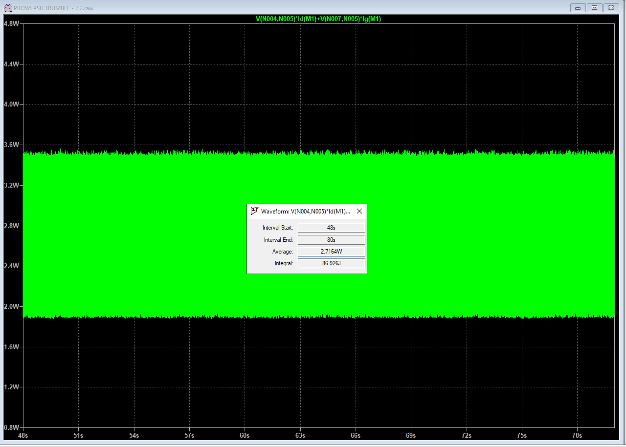Click the LTspice icon in the Waveform dialog title
626x447 pixels.
[x=254, y=211]
